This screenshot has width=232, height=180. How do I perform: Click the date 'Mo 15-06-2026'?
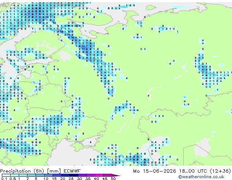click(x=155, y=171)
